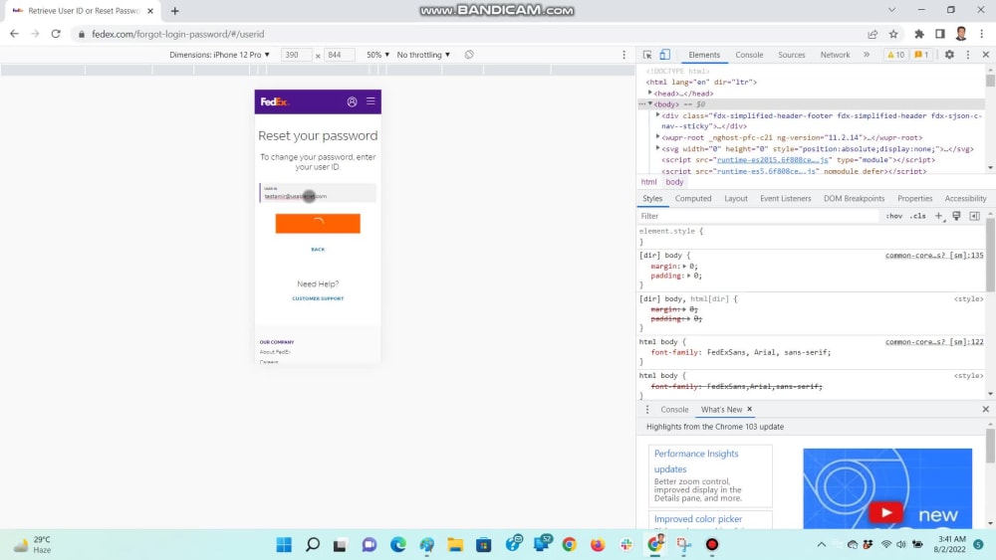Image resolution: width=996 pixels, height=560 pixels.
Task: Close the DevTools drawer
Action: [x=985, y=410]
